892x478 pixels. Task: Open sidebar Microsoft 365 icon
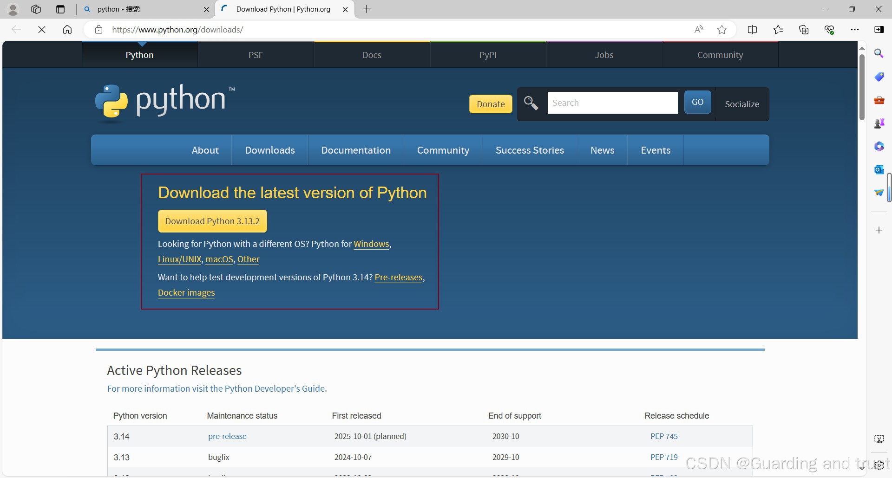[879, 146]
